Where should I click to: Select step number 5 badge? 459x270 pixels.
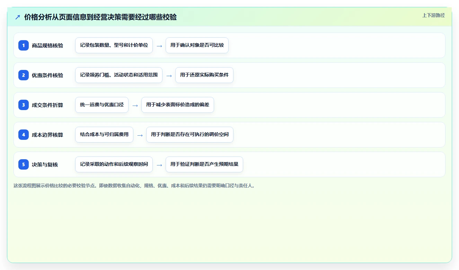tap(24, 164)
